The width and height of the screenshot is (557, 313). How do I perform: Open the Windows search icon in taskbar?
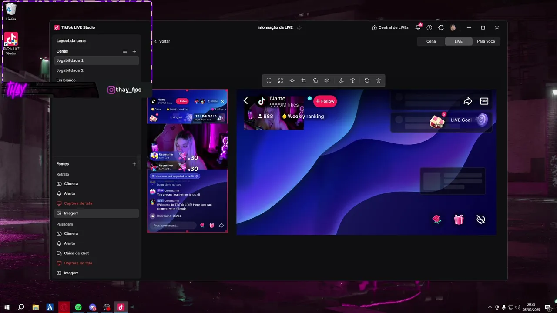click(21, 307)
